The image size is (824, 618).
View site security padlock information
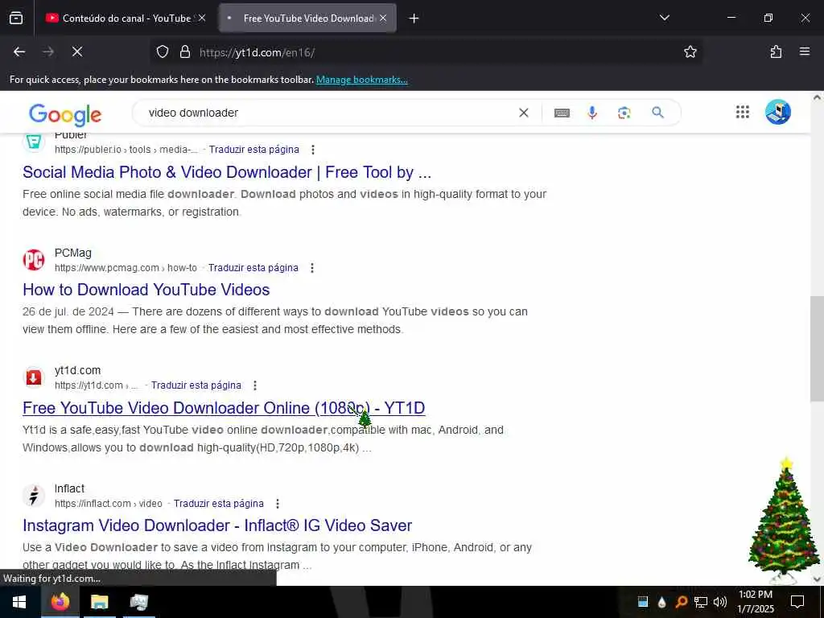point(185,52)
